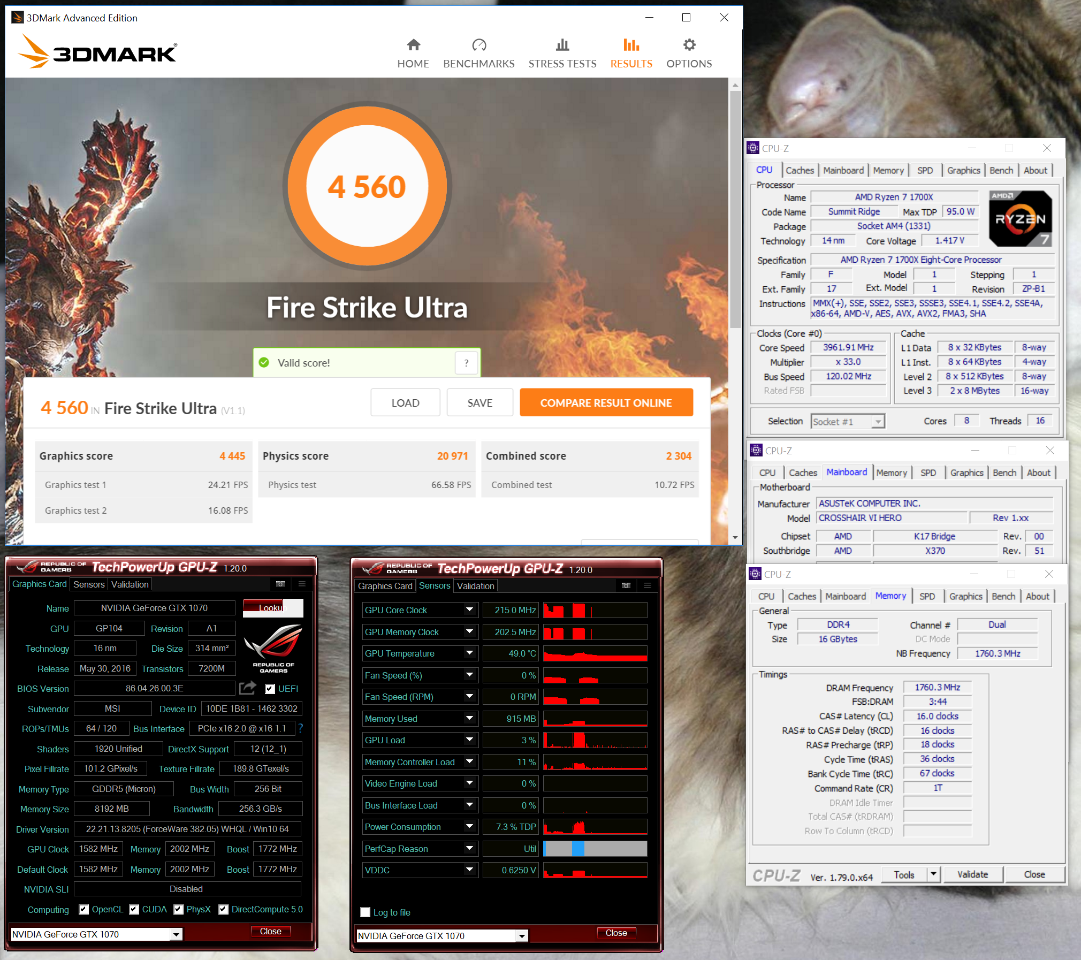
Task: Click the CPU-Z Validate button
Action: (972, 874)
